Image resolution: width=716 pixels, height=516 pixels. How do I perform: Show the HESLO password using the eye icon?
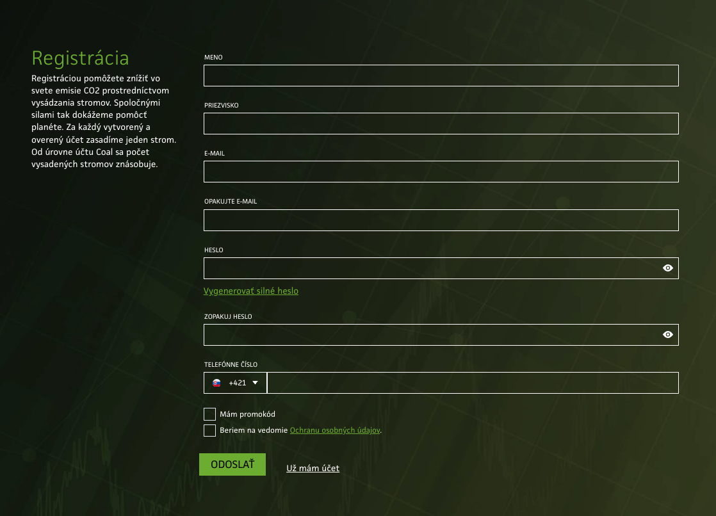tap(667, 268)
